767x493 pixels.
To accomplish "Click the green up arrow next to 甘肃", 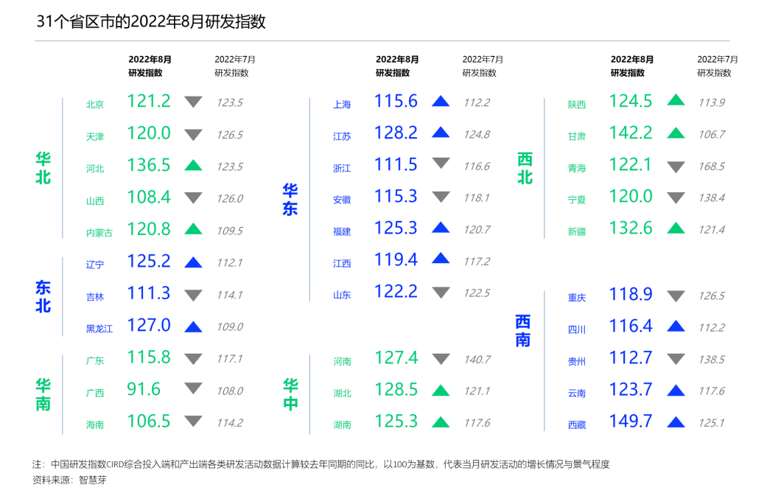I will [676, 133].
